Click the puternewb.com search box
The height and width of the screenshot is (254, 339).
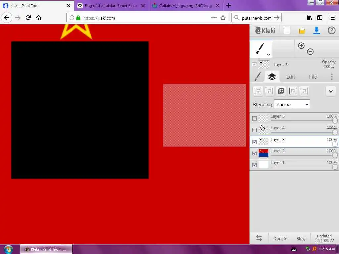point(256,18)
